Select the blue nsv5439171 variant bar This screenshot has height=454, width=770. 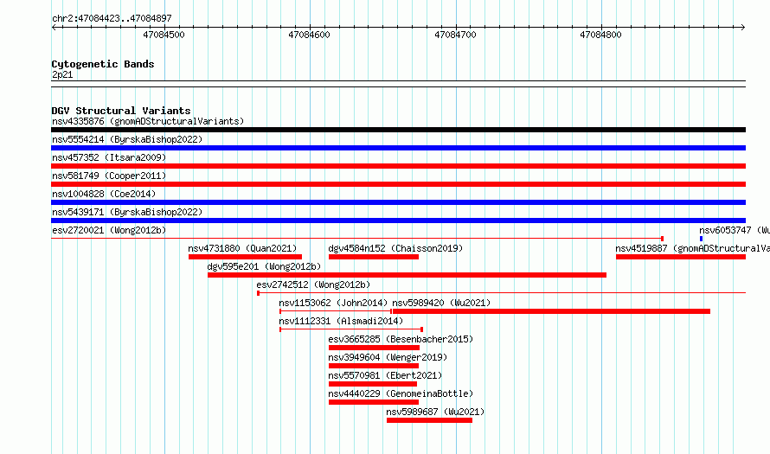click(398, 221)
